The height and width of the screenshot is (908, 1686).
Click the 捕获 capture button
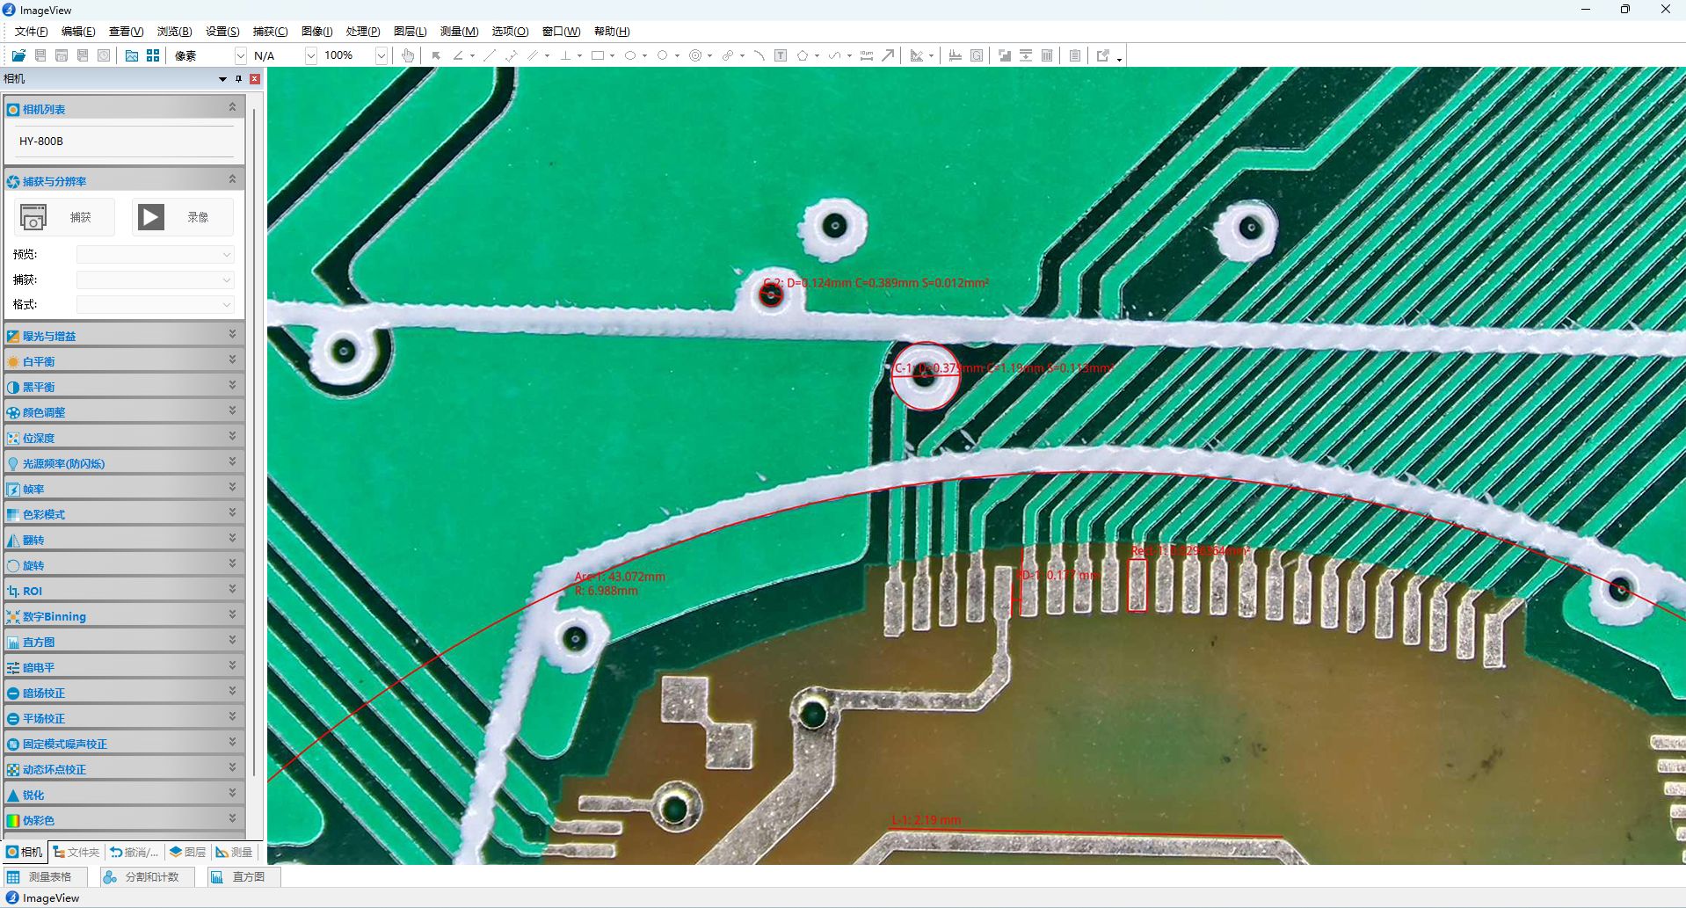point(64,217)
